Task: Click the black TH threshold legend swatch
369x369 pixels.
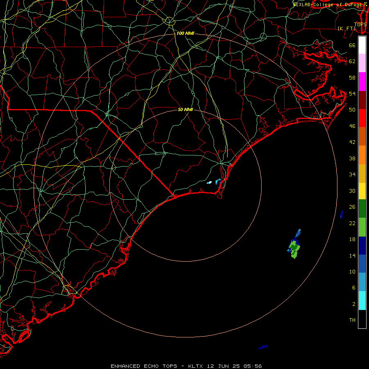Action: pos(362,319)
